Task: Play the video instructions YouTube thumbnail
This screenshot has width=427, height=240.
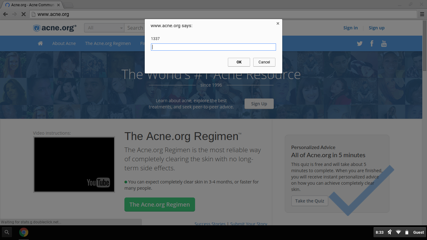Action: [x=74, y=164]
